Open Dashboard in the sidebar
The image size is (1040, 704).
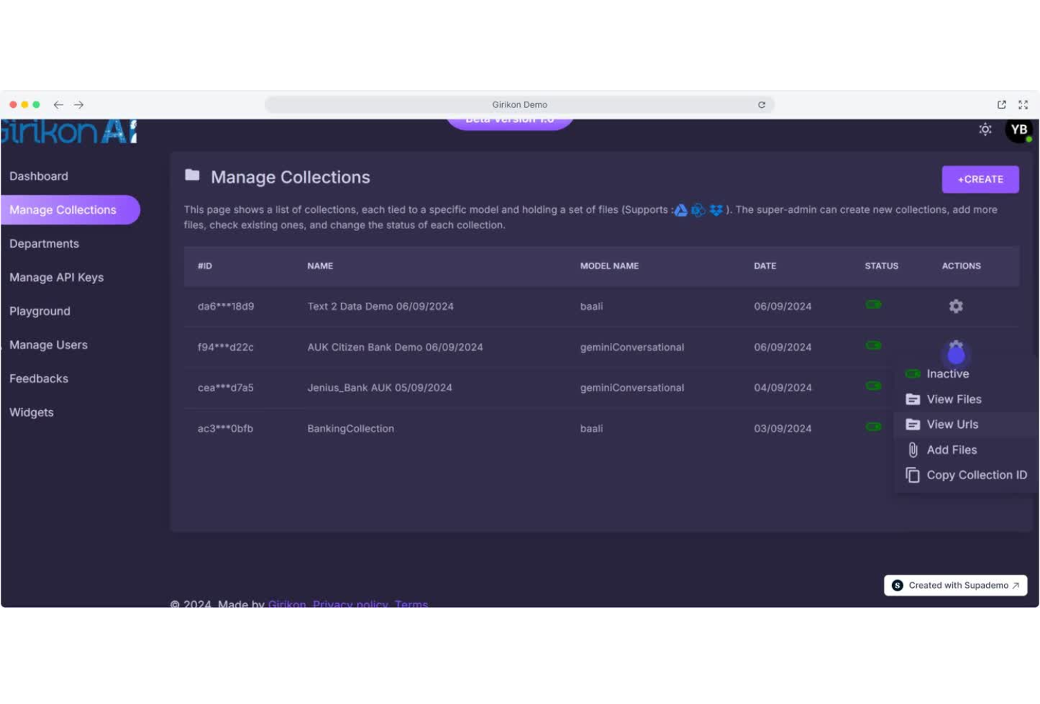[39, 176]
